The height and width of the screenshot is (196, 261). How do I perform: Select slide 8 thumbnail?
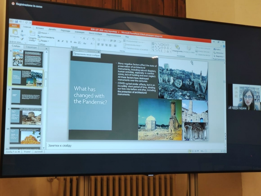(27, 97)
